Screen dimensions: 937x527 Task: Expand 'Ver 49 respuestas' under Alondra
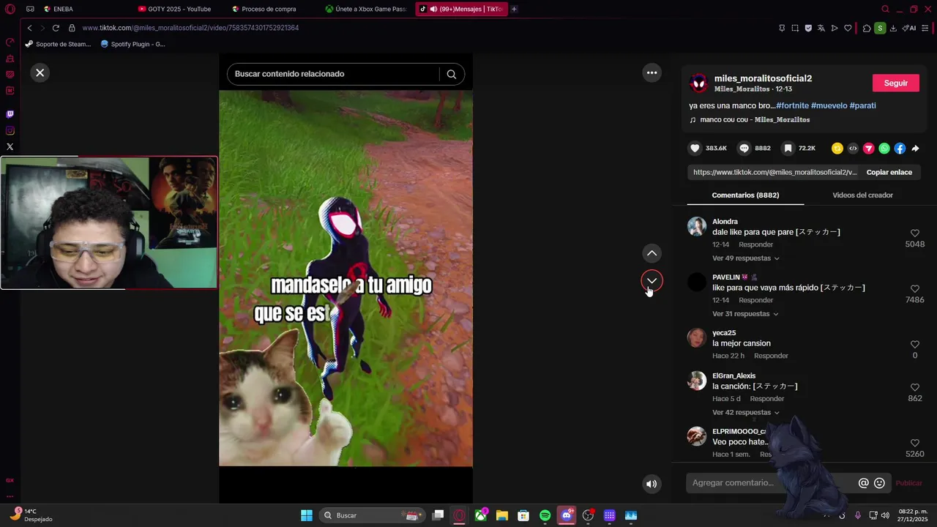(x=745, y=258)
